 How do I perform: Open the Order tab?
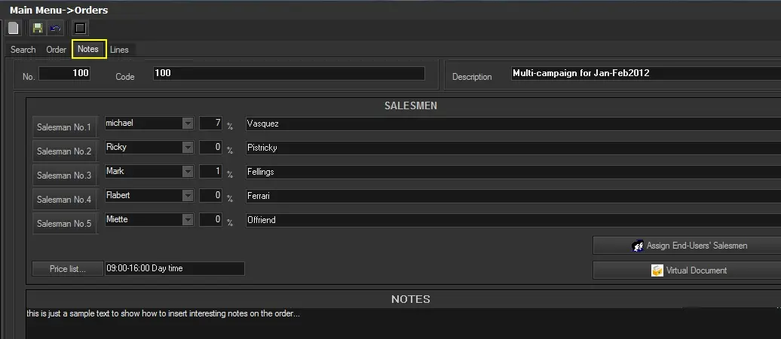(x=57, y=50)
